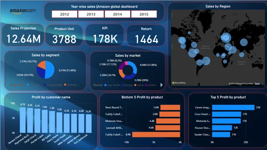Show more entries in the Market legend

point(161,85)
